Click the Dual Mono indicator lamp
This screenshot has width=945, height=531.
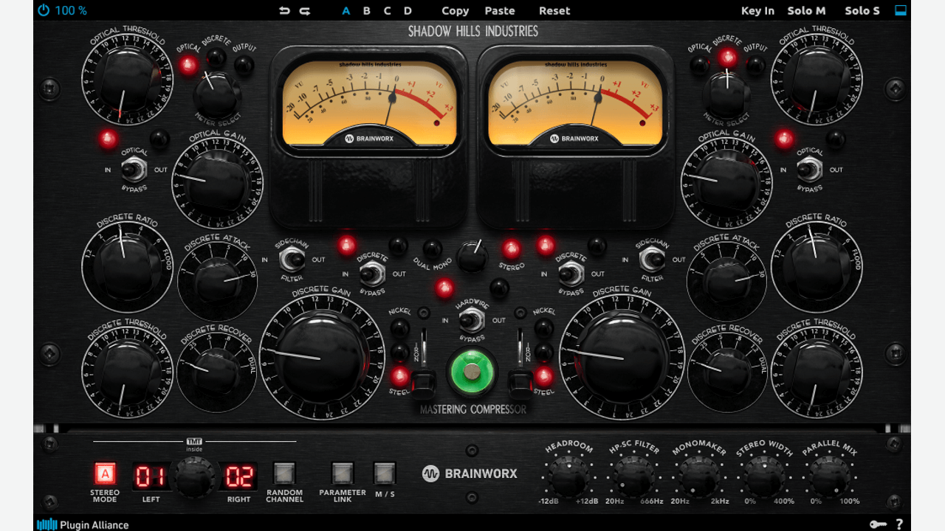433,249
